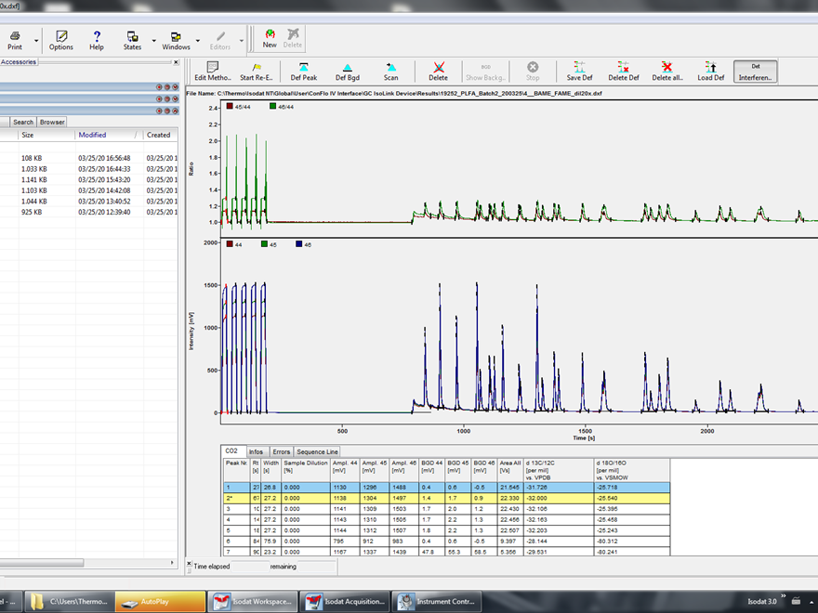Open the Sequence Line tab
This screenshot has width=818, height=613.
coord(317,452)
